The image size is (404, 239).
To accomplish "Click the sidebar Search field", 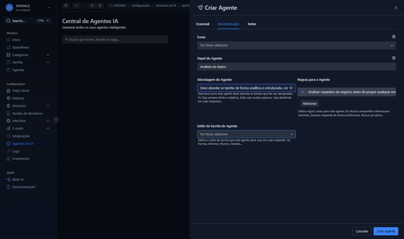I will pos(28,21).
